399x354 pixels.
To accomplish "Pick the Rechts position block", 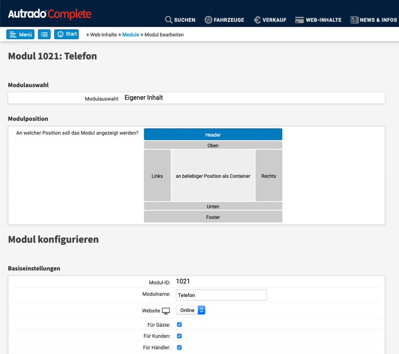I will 269,176.
